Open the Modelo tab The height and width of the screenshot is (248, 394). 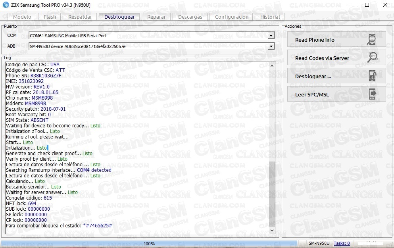22,17
